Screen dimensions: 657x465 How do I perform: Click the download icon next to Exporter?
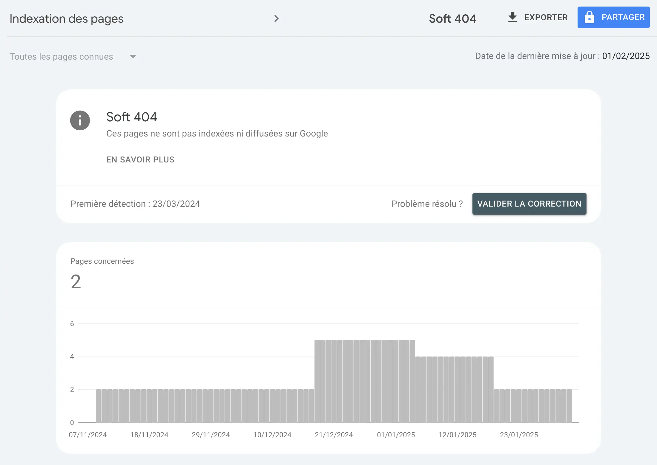(512, 17)
